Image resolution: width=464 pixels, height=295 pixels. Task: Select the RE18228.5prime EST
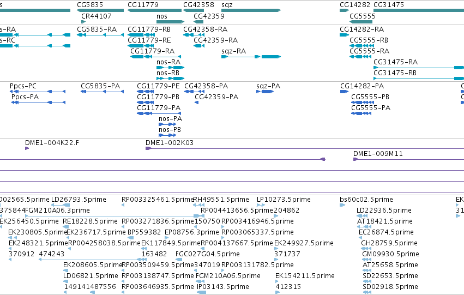[x=64, y=227]
